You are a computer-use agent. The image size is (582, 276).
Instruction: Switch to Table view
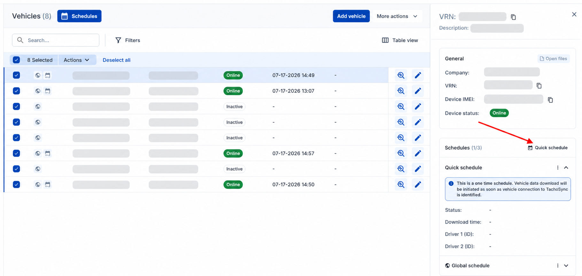point(400,40)
